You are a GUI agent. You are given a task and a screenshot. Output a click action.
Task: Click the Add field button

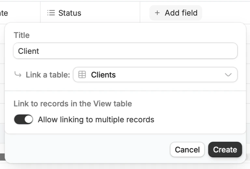click(x=176, y=13)
